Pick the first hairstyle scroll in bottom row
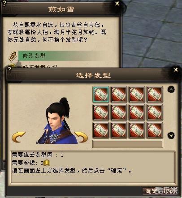 pos(101,130)
